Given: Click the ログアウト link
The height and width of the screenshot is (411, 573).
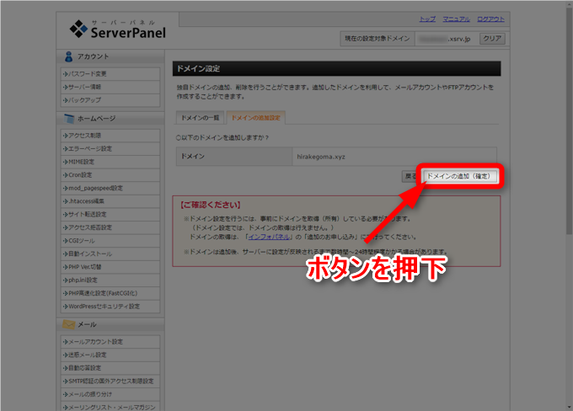Looking at the screenshot, I should click(x=490, y=19).
